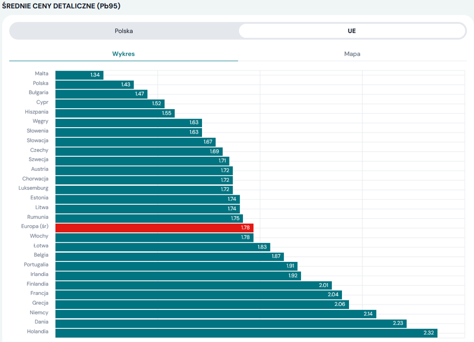Image resolution: width=474 pixels, height=342 pixels.
Task: Click the Irlandia bar showing 1.92
Action: coord(178,276)
